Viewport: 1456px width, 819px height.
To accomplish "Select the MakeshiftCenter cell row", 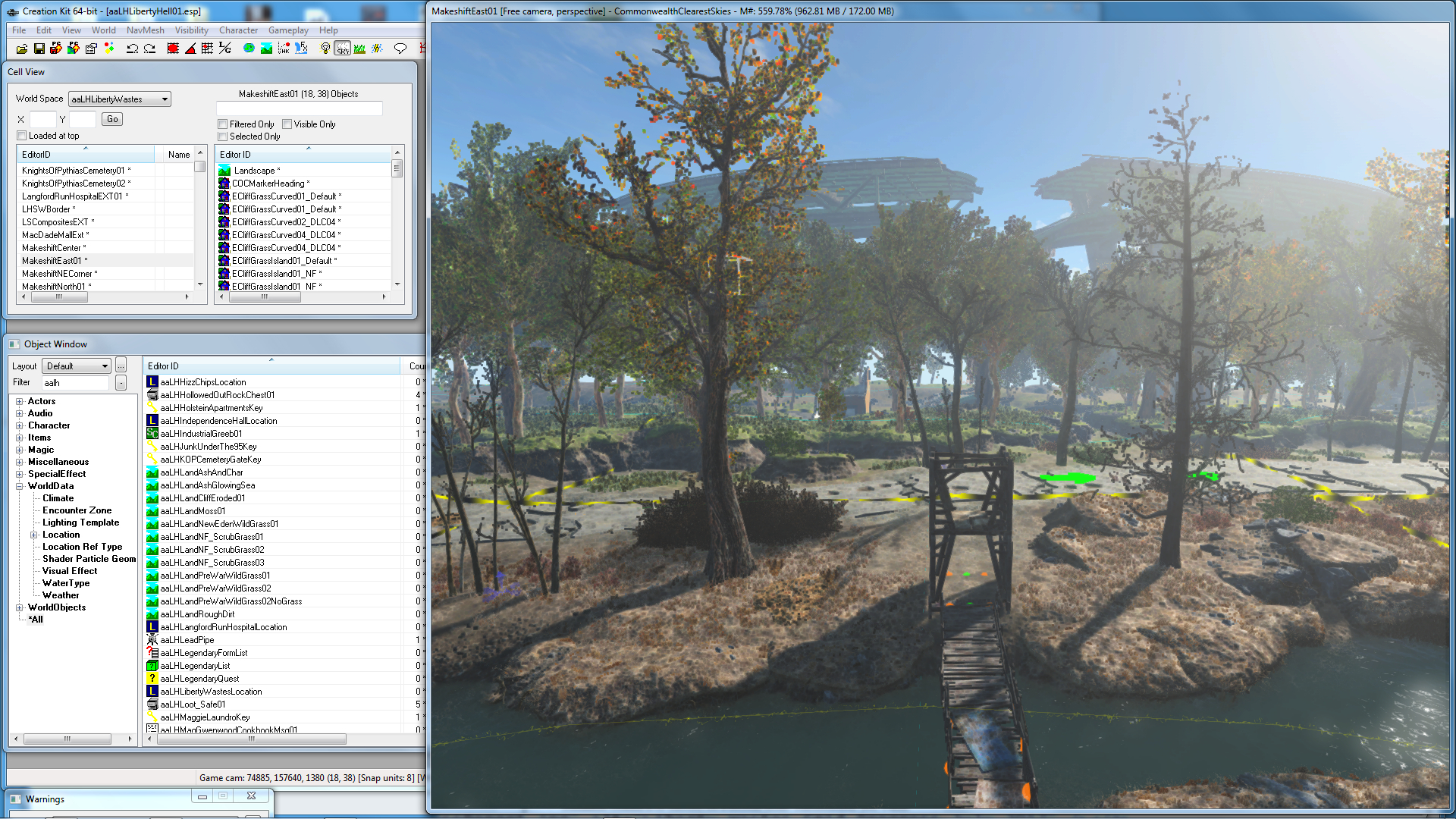I will [x=105, y=248].
